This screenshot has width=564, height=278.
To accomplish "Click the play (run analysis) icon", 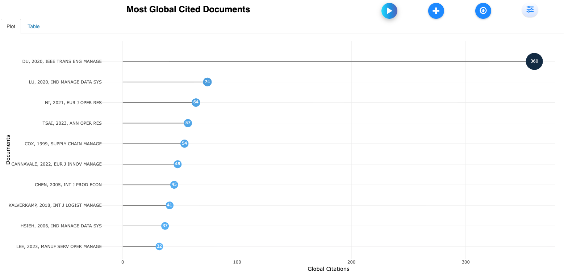I will point(389,11).
